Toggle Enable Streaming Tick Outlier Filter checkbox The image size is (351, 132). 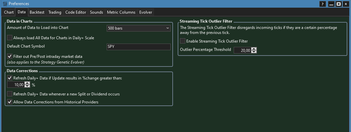point(183,41)
